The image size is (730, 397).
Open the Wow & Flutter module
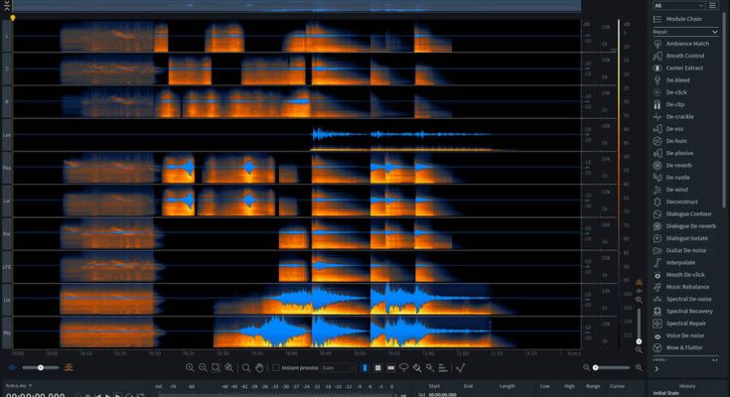coord(681,347)
